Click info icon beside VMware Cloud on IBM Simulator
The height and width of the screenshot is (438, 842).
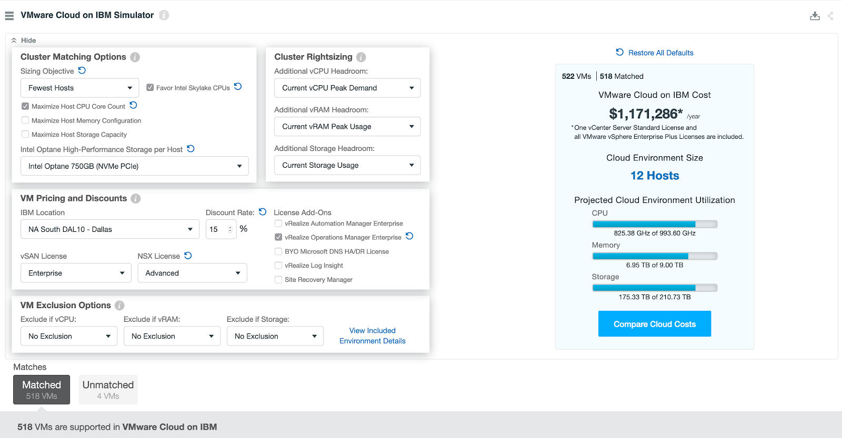[x=164, y=15]
